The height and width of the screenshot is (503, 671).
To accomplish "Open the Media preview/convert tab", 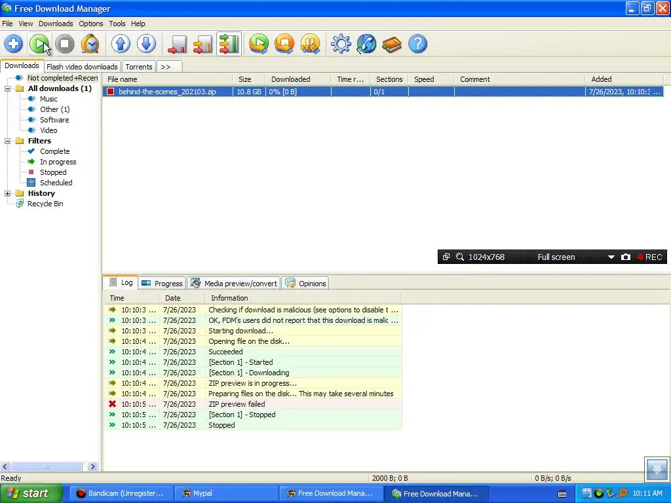I will [x=234, y=283].
